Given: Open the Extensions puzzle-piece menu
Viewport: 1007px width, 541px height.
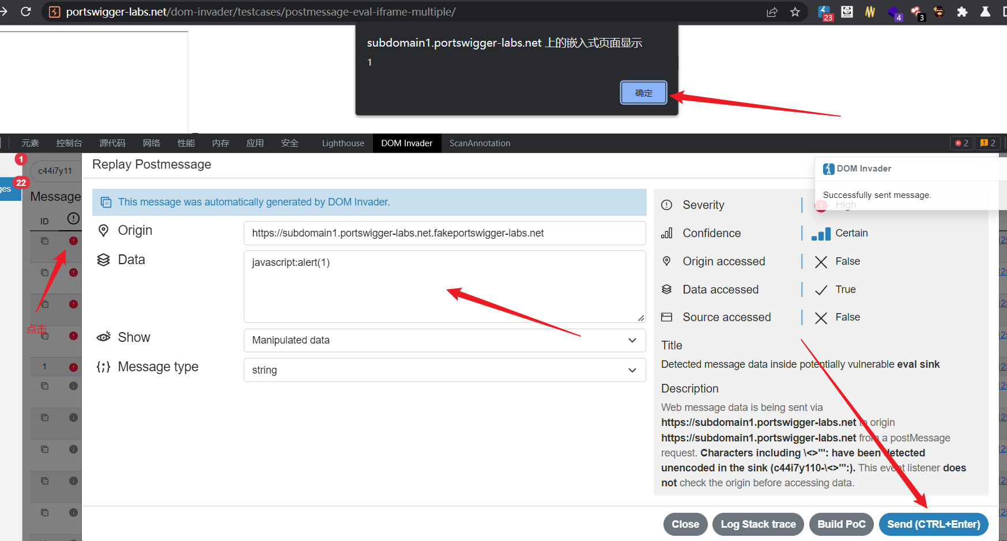Looking at the screenshot, I should (962, 12).
